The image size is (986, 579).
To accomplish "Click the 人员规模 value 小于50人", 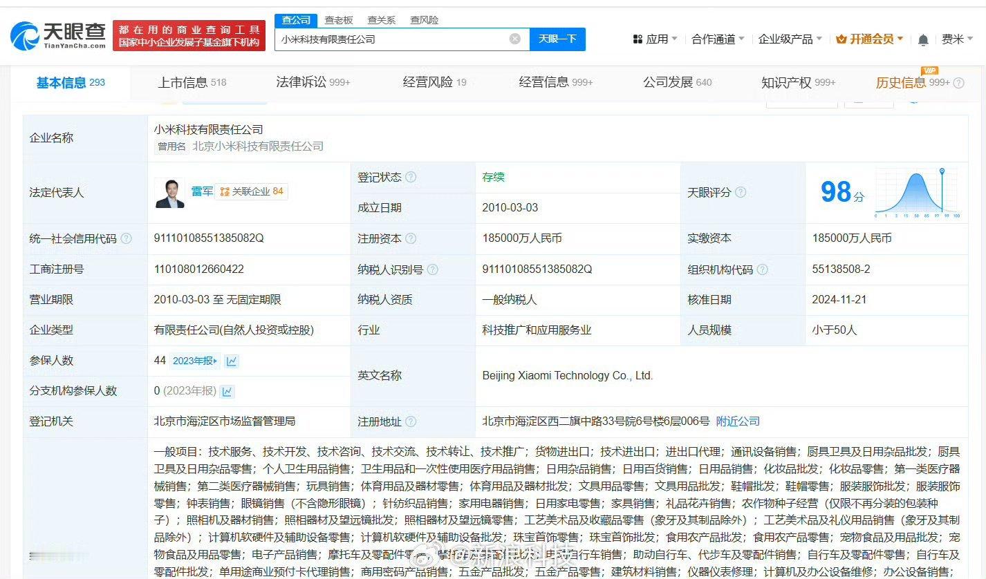I will click(x=835, y=330).
